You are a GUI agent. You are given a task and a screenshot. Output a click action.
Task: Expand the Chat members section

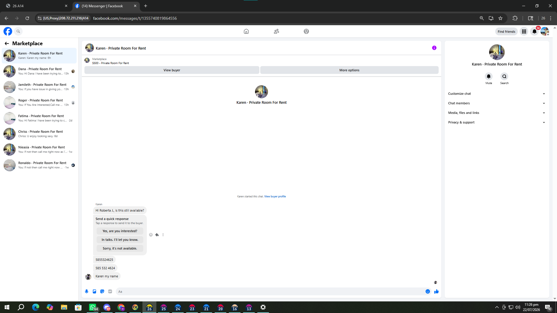(x=497, y=103)
